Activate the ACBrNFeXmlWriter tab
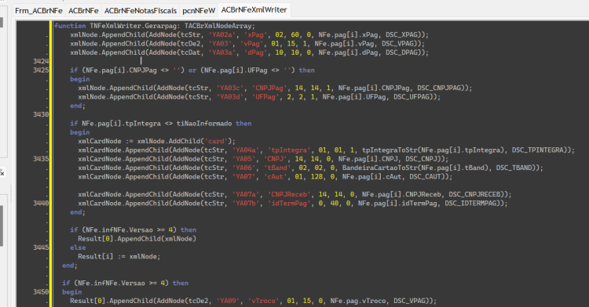Image resolution: width=589 pixels, height=307 pixels. tap(254, 9)
